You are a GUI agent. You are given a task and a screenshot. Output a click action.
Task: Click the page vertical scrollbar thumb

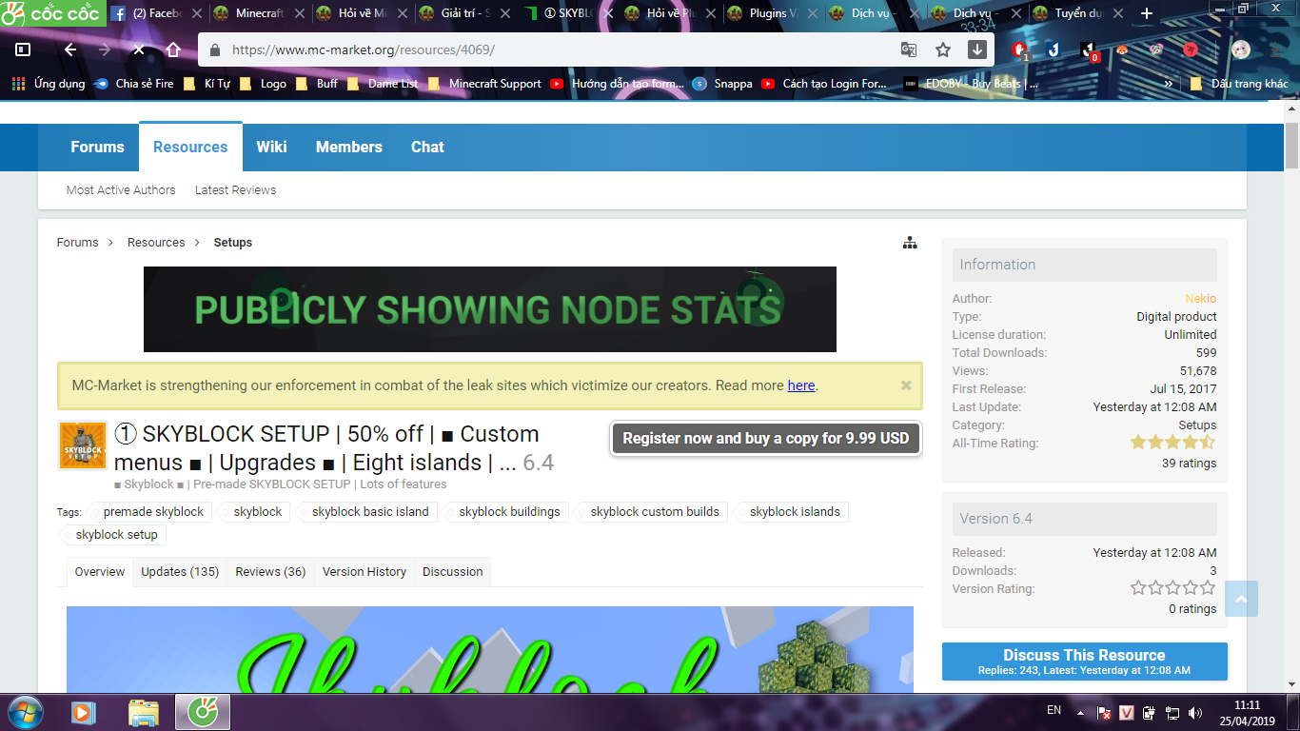coord(1291,145)
